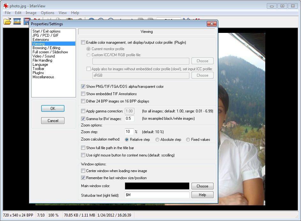Open the Help menu in menu bar
The height and width of the screenshot is (221, 301).
click(75, 13)
